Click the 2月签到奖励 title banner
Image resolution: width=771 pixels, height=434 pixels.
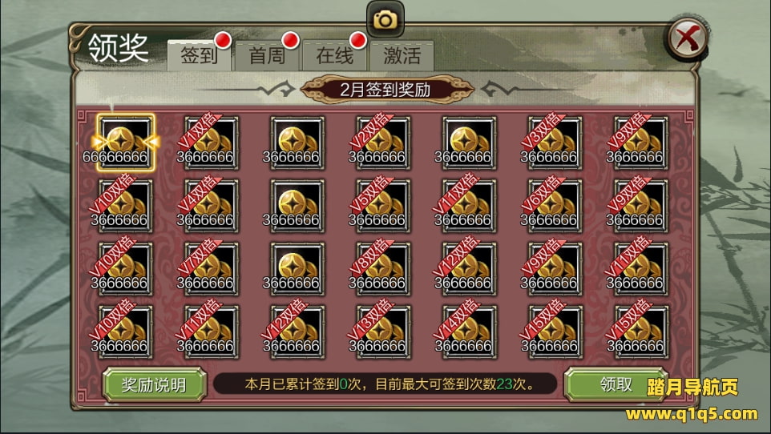coord(385,90)
